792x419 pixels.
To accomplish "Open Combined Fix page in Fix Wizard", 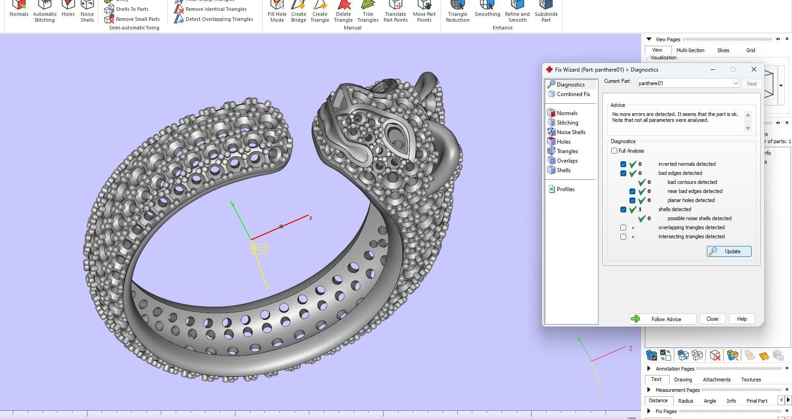I will click(569, 94).
